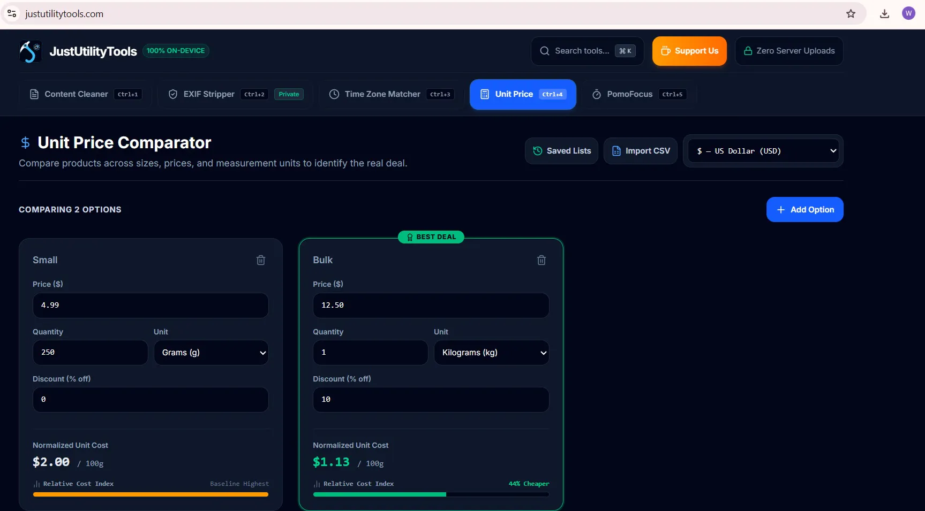Click the Support Us button
This screenshot has width=925, height=511.
pyautogui.click(x=689, y=51)
